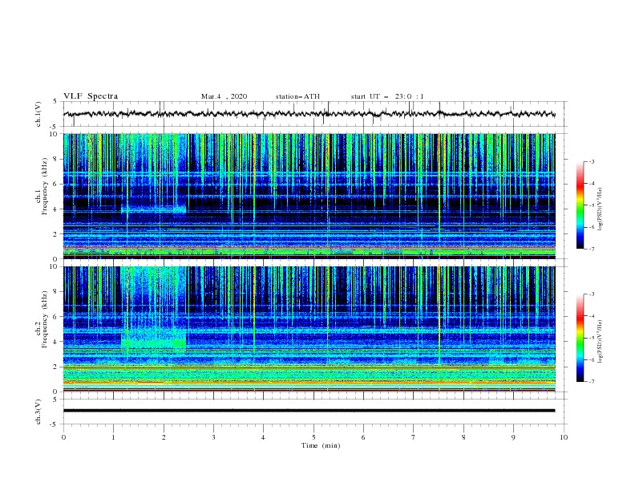Click the "5" tick of ch.3(V) axis
Viewport: 635px width, 491px height.
pyautogui.click(x=55, y=400)
